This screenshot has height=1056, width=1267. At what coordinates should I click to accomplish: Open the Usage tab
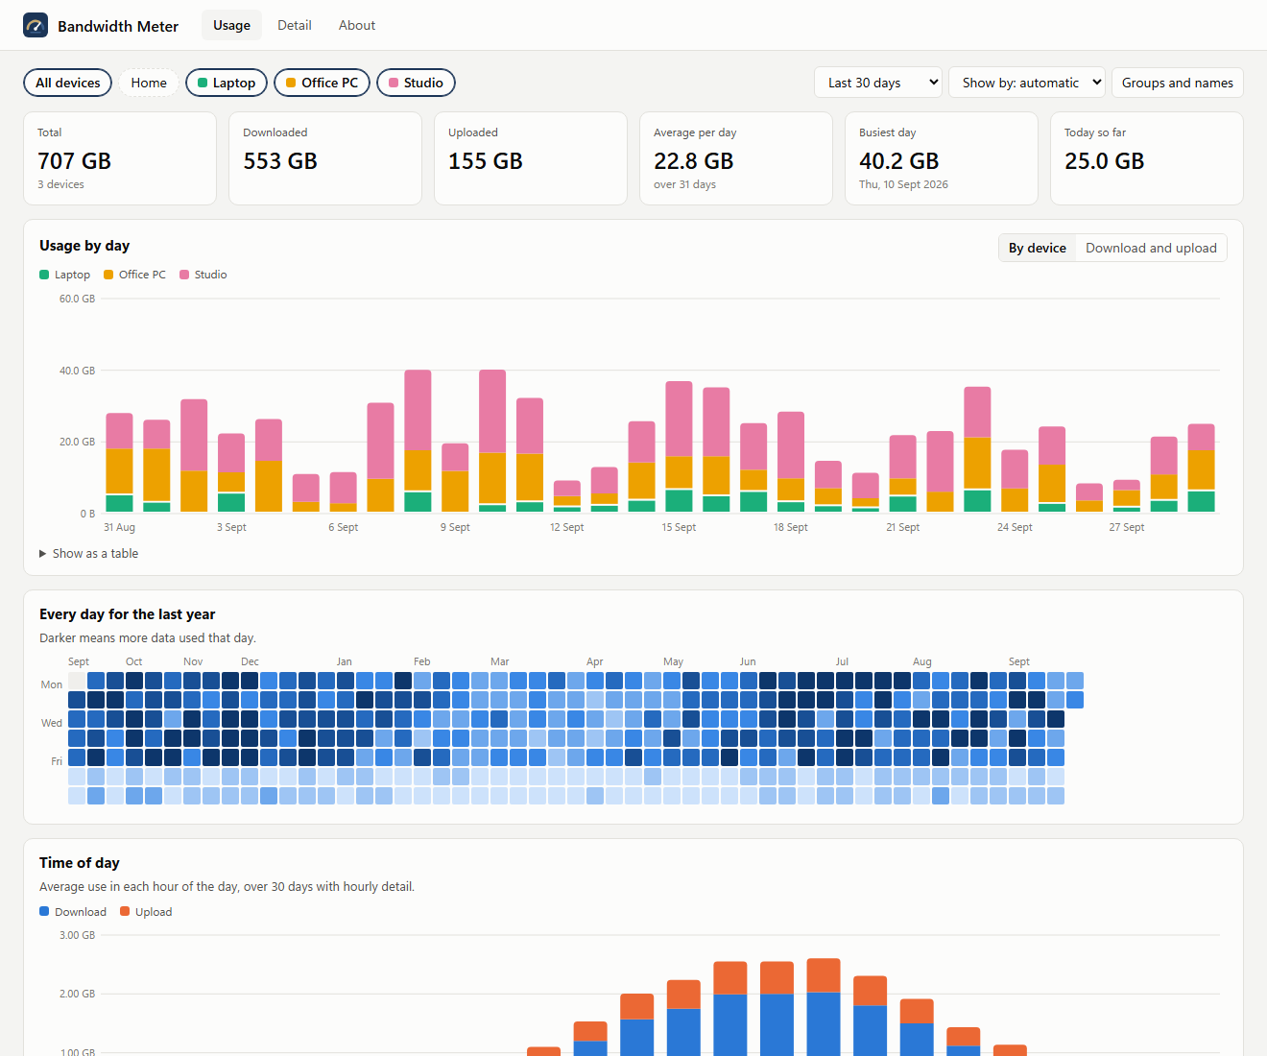[x=231, y=26]
